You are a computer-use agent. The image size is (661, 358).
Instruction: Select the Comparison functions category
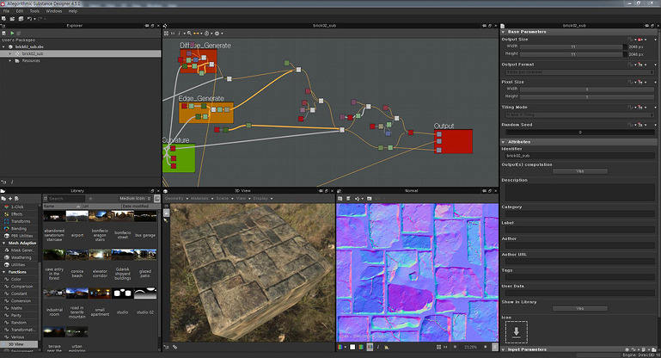[x=22, y=287]
